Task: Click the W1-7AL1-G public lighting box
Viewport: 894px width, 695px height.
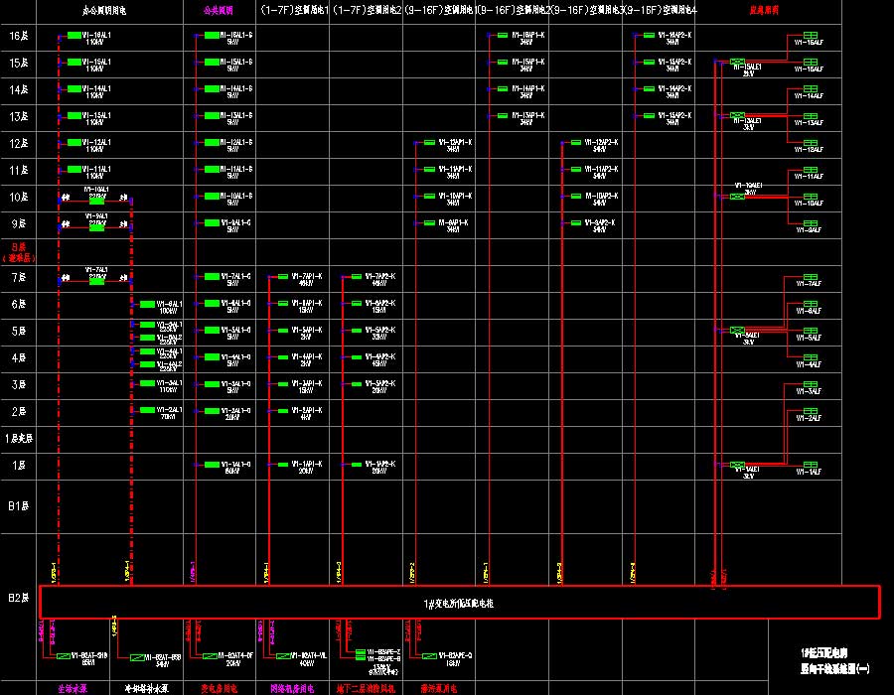Action: [212, 276]
